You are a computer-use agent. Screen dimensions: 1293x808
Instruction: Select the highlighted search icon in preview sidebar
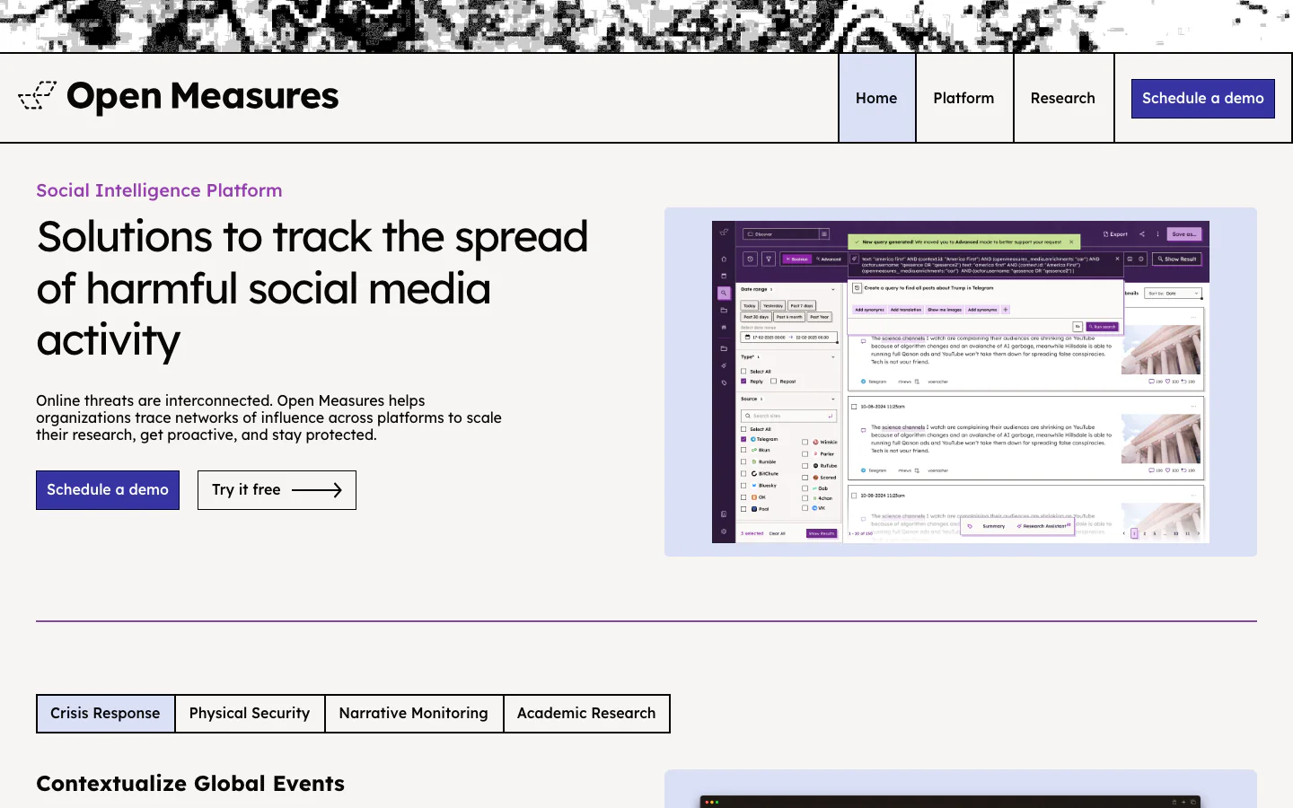click(724, 293)
